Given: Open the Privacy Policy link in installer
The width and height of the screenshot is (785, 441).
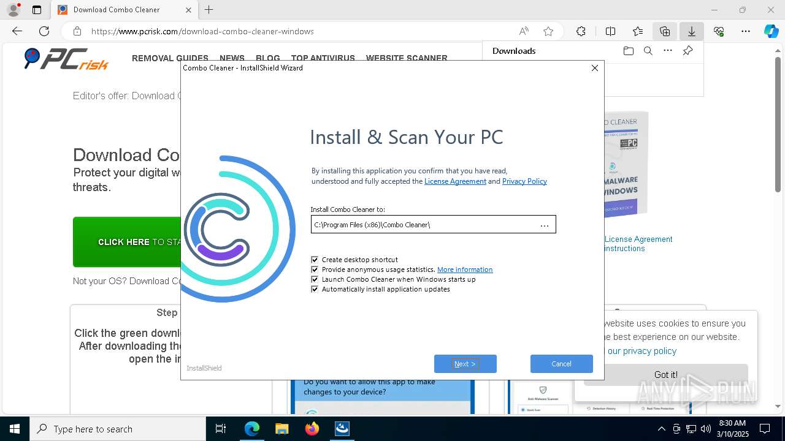Looking at the screenshot, I should [x=524, y=181].
